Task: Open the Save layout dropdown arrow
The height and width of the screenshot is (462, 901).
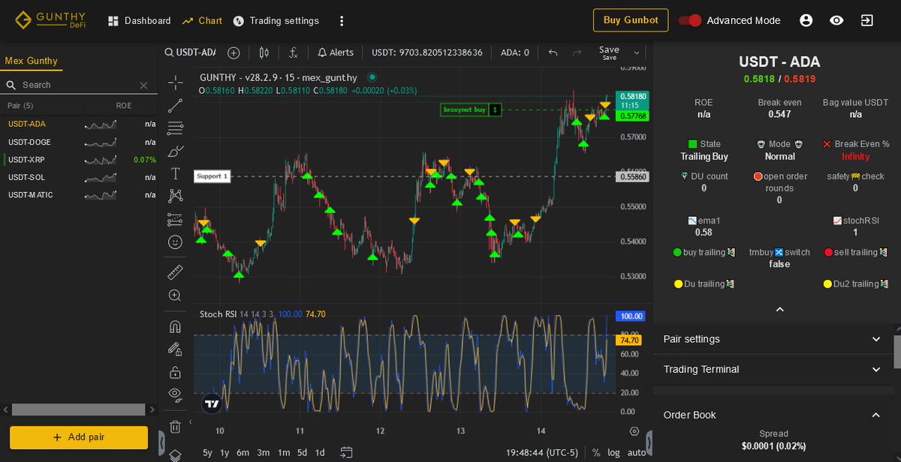Action: click(637, 52)
